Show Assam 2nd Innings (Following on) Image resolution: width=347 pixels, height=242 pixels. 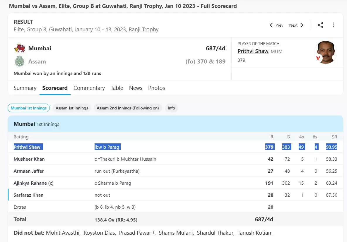[x=128, y=108]
